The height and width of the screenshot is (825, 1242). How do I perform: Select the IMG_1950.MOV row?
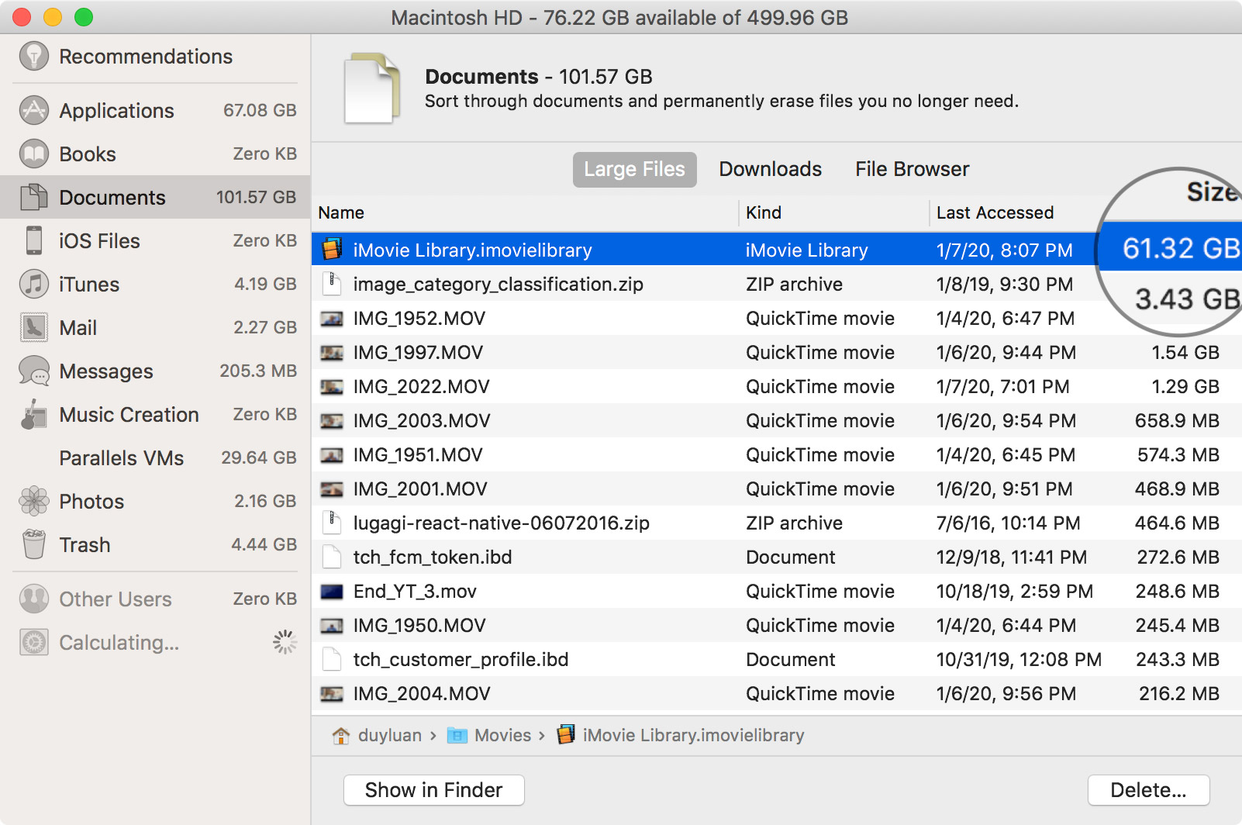point(776,625)
